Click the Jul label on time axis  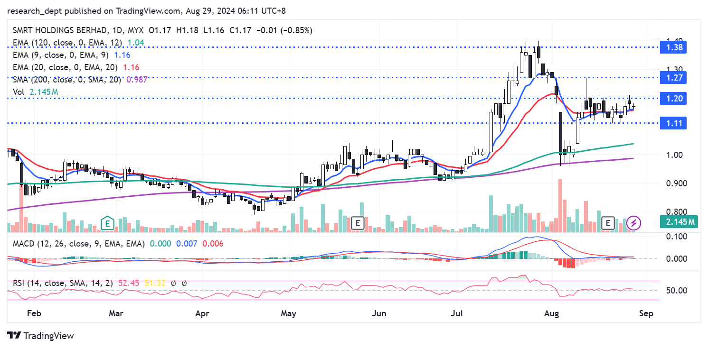(457, 313)
